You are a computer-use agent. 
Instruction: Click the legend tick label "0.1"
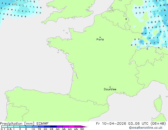click(3, 129)
